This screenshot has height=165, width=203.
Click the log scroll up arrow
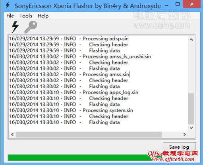[x=191, y=39]
